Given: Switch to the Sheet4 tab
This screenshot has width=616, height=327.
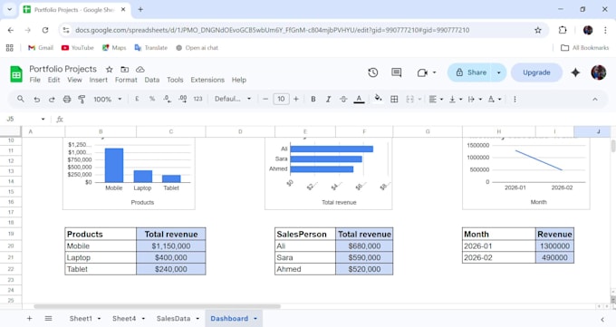Looking at the screenshot, I should pos(124,318).
